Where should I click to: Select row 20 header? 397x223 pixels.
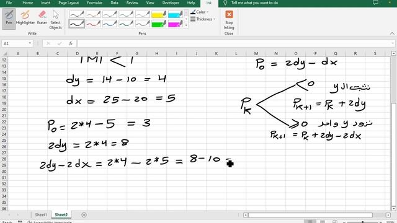(4, 110)
